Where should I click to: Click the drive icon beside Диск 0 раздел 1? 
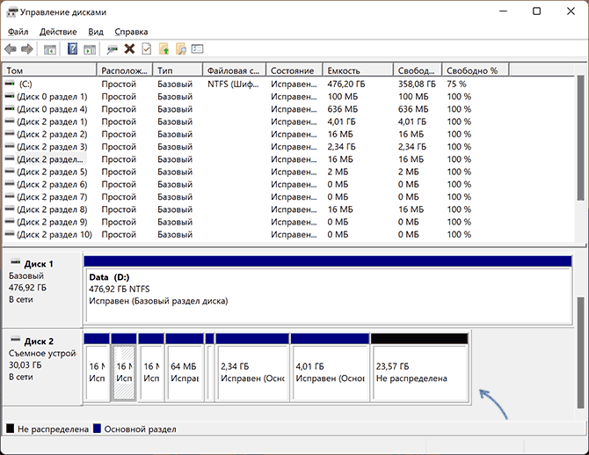(10, 96)
